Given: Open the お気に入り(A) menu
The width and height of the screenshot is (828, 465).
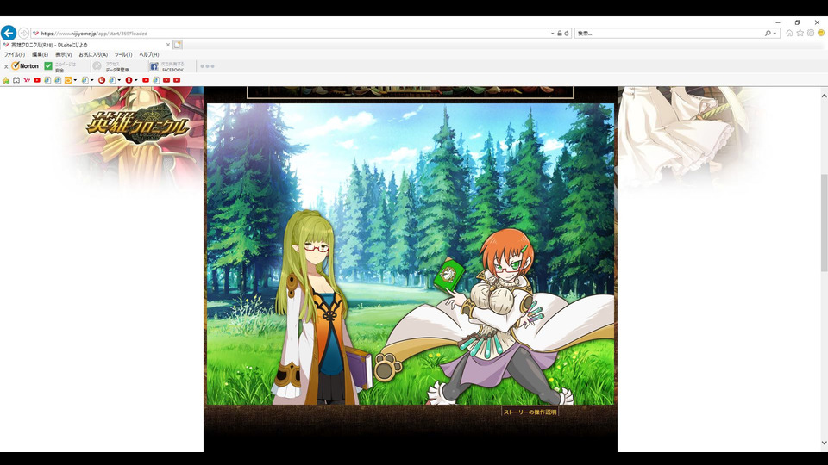Looking at the screenshot, I should tap(93, 54).
